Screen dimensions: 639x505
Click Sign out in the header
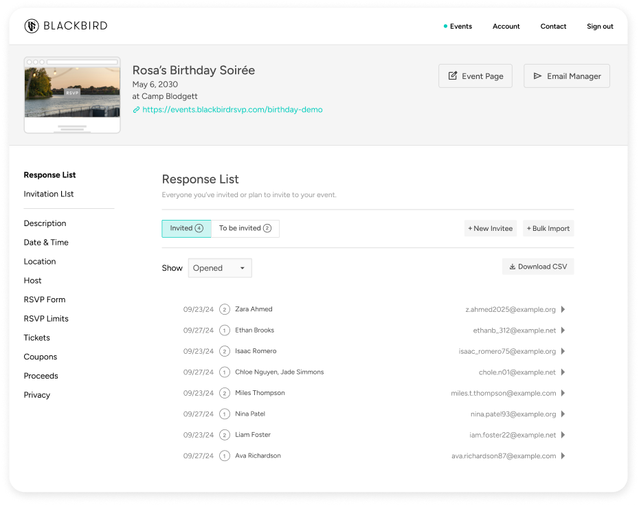pos(599,26)
